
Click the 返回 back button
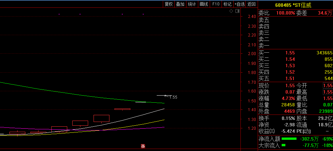(252, 4)
